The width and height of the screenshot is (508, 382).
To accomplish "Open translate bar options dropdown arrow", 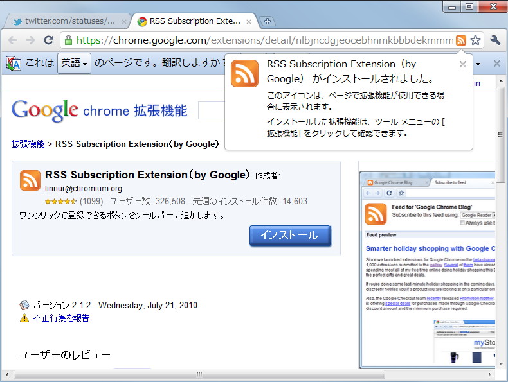I will pos(478,64).
